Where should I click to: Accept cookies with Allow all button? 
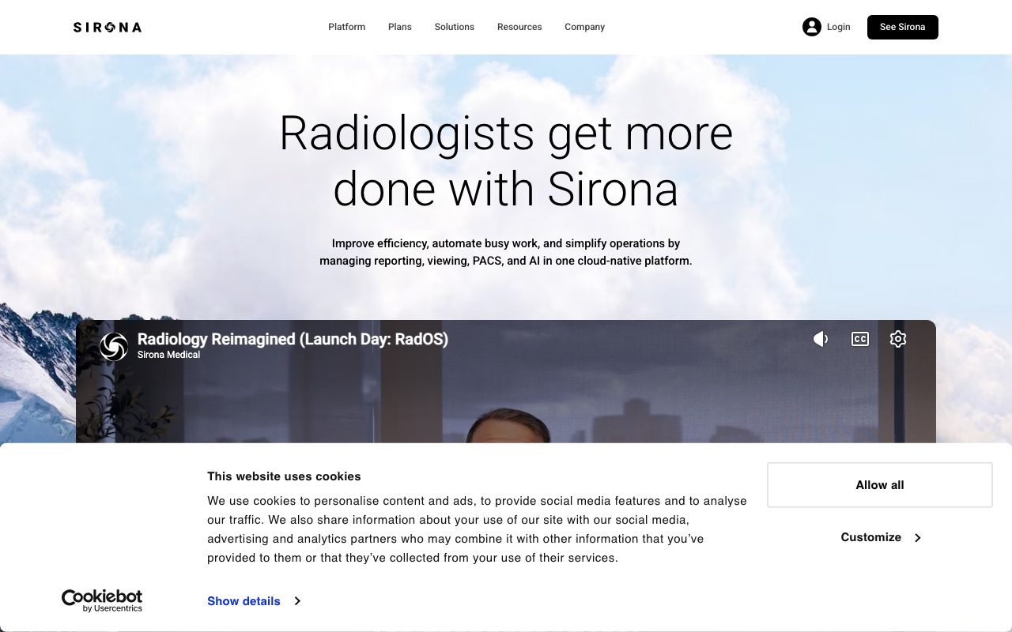(880, 485)
